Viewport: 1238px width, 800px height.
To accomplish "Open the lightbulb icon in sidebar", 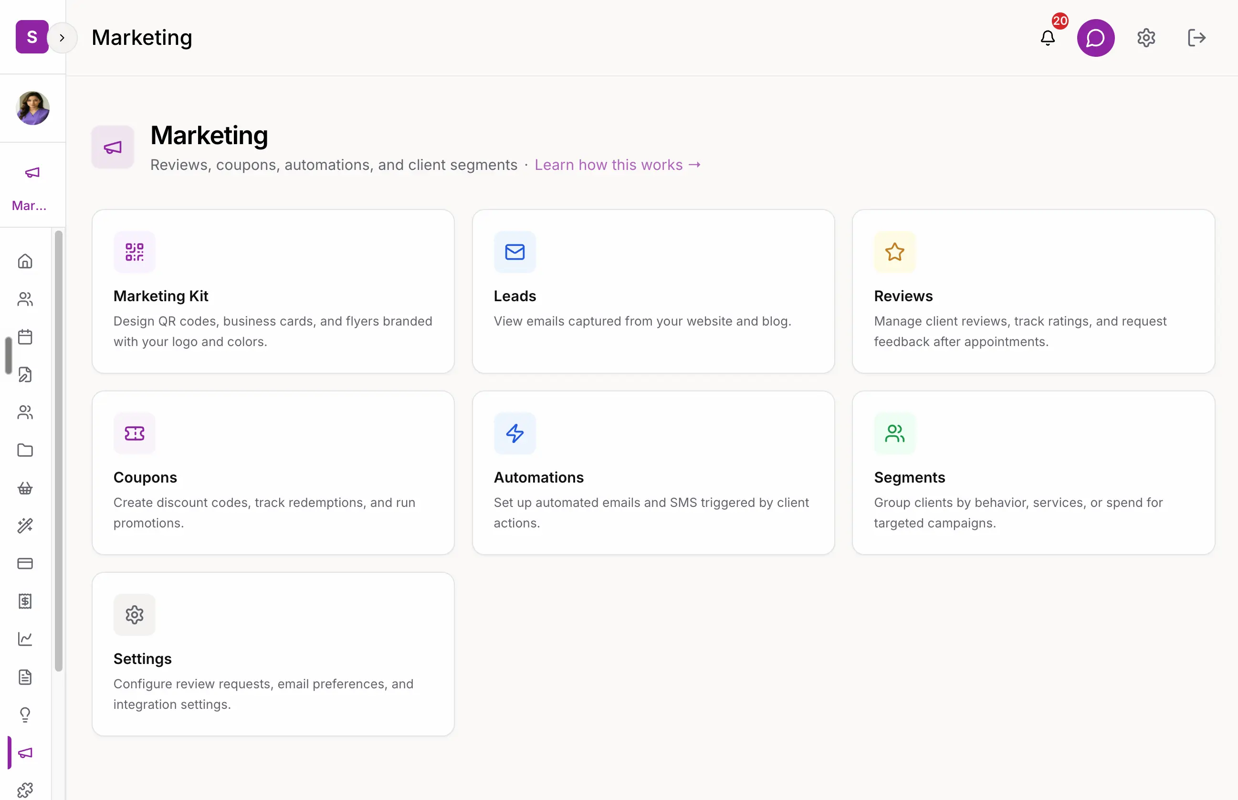I will click(x=25, y=715).
